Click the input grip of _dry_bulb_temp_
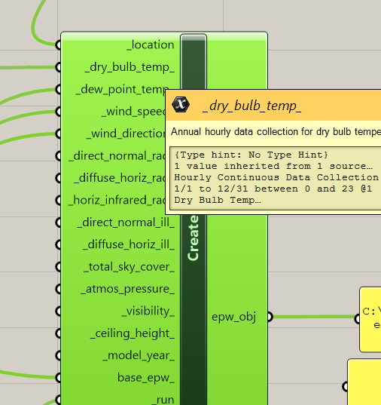Screen dimensions: 381x405 pyautogui.click(x=59, y=67)
